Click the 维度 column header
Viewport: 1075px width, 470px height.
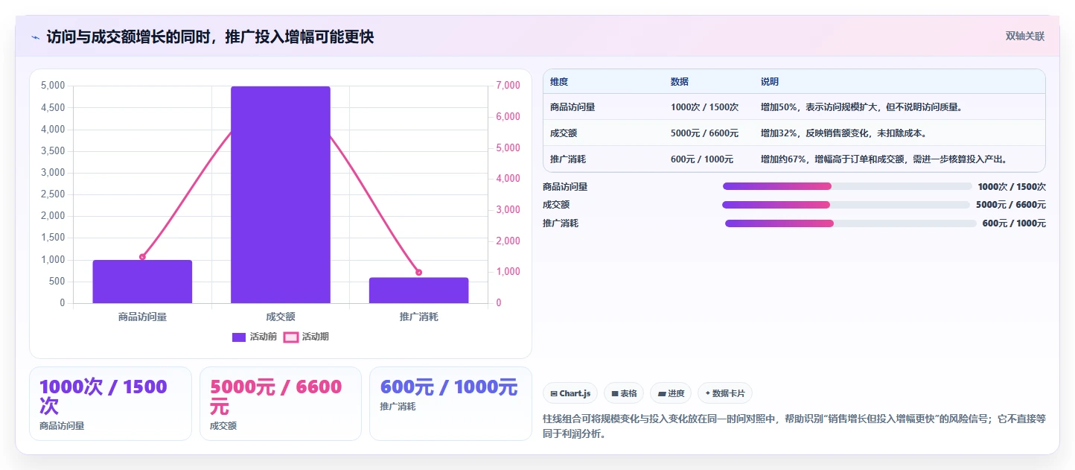click(x=559, y=82)
